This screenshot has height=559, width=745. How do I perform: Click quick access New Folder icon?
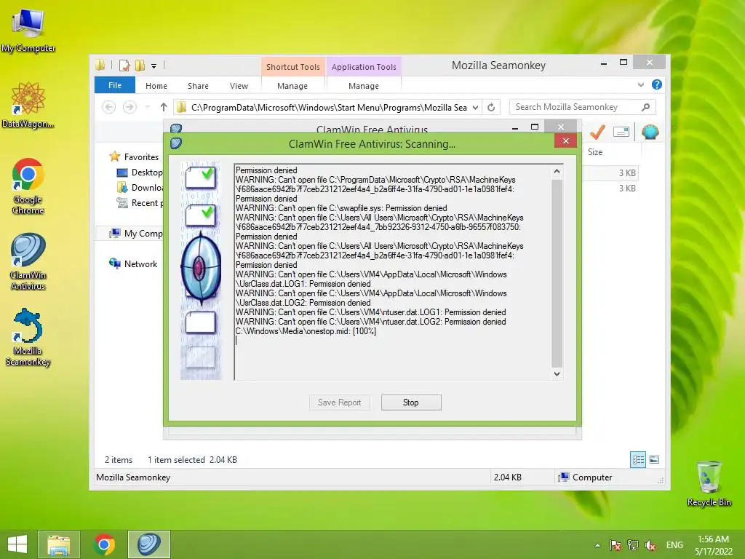[x=140, y=65]
